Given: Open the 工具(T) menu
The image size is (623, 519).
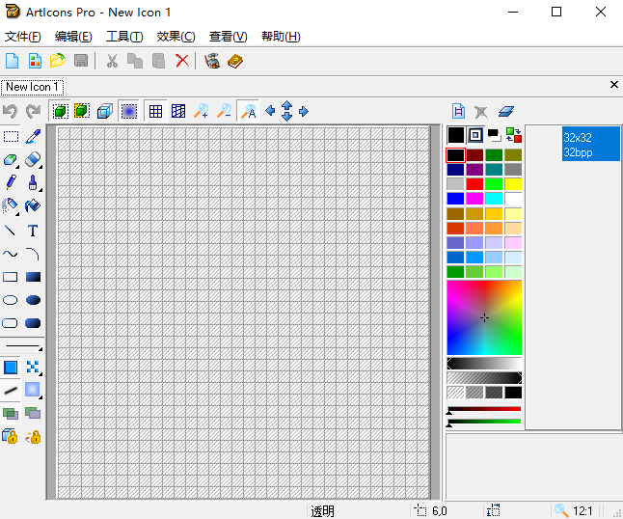Looking at the screenshot, I should coord(123,37).
